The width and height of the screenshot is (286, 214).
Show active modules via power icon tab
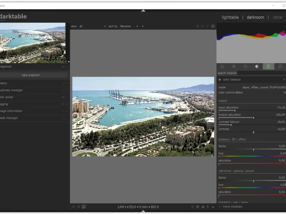pos(222,66)
